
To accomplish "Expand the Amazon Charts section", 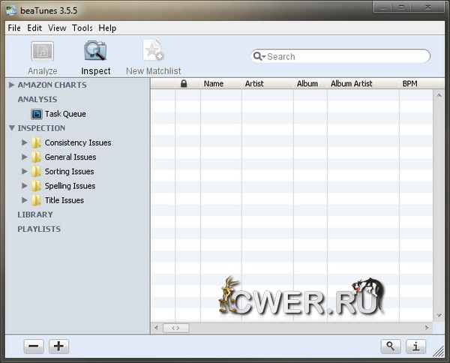I will pos(11,85).
